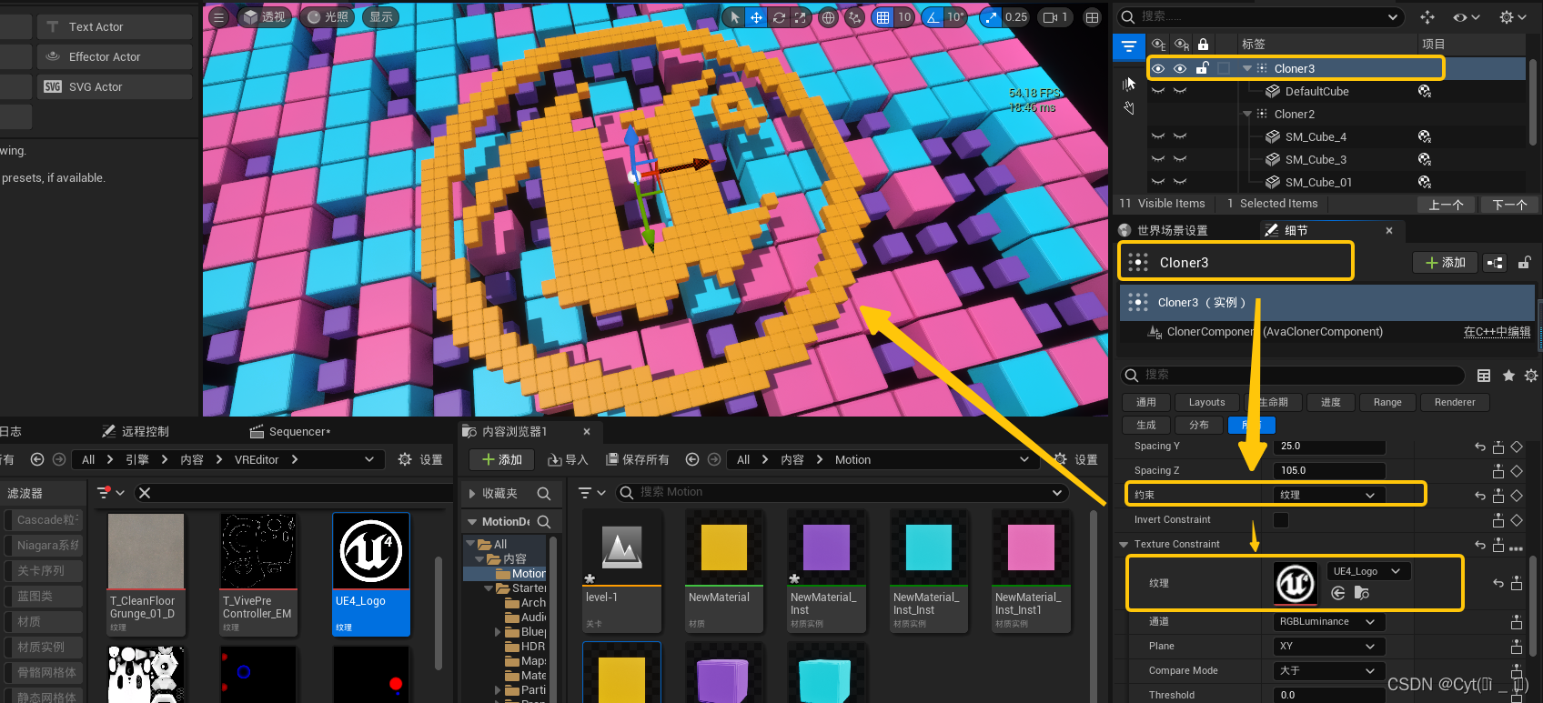1543x703 pixels.
Task: Browse to texture asset folder-search icon
Action: (1362, 593)
